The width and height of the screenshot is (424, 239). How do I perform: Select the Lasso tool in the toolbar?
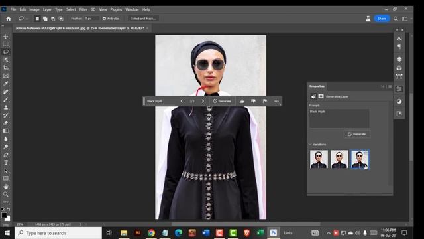click(x=6, y=52)
